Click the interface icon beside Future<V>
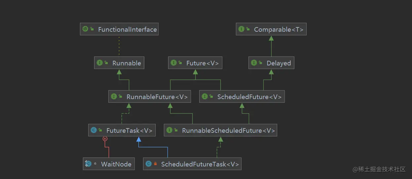Screen dimensions: 412x179 [x=173, y=63]
